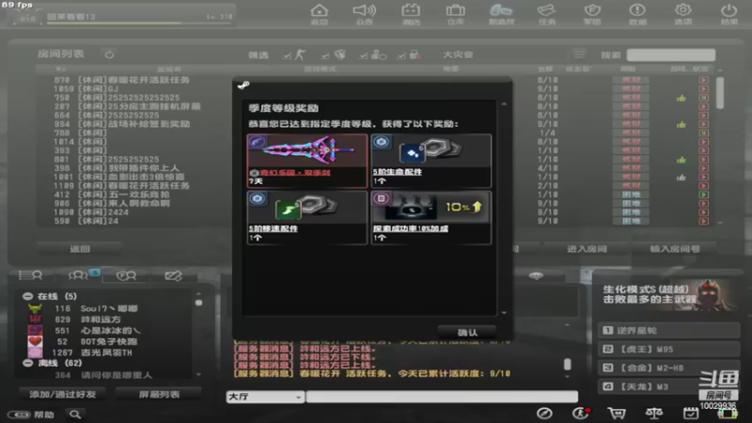
Task: Switch to the message compose tab
Action: 173,275
